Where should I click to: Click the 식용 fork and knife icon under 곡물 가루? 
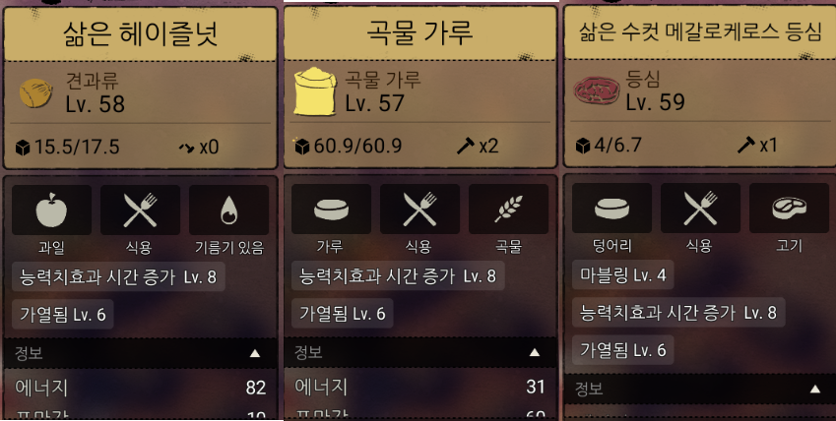click(419, 209)
